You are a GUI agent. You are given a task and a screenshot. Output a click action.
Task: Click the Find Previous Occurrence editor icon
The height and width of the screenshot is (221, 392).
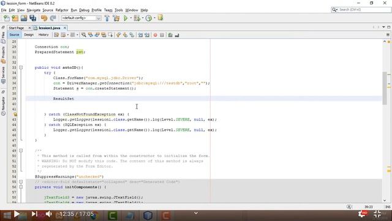click(x=90, y=35)
